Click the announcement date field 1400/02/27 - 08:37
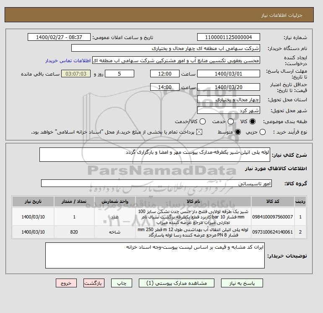Viewport: 323px width, 313px height. [59, 37]
